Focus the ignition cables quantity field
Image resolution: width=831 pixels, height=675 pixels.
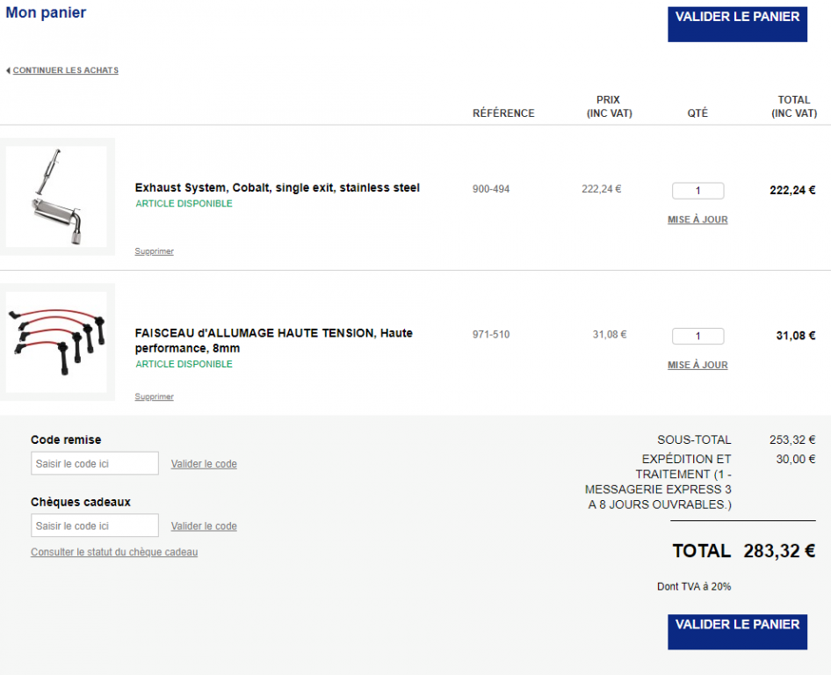click(698, 336)
